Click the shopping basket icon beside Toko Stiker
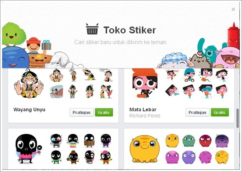The height and width of the screenshot is (172, 242). (x=92, y=29)
